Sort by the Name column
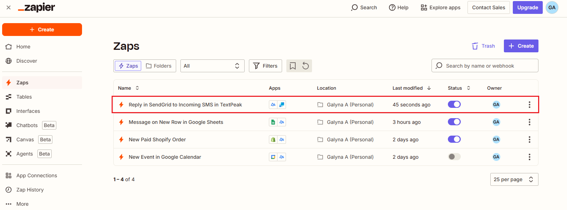This screenshot has height=210, width=567. [128, 88]
